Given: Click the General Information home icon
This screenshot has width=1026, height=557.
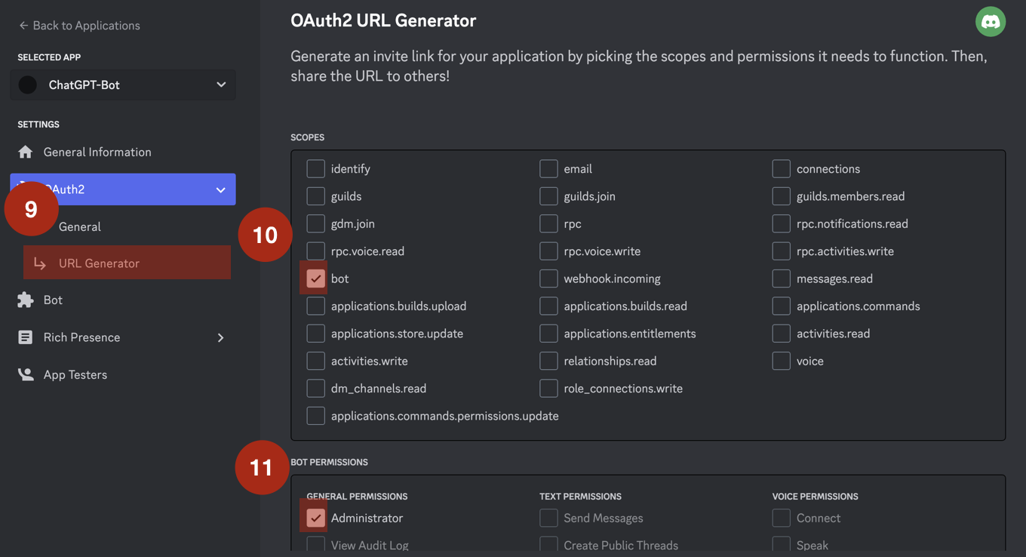Looking at the screenshot, I should click(26, 152).
